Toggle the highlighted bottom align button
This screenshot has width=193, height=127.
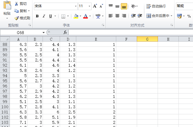(124, 6)
